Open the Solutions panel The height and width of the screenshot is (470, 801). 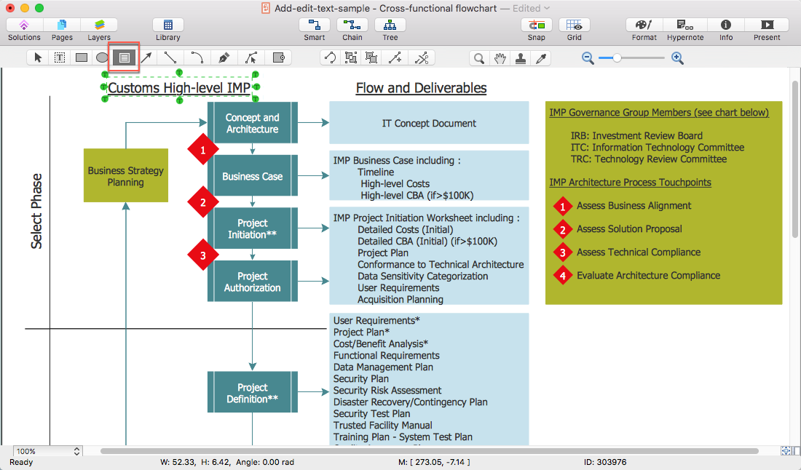[x=24, y=30]
